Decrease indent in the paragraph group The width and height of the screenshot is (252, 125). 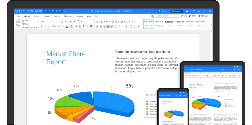pyautogui.click(x=113, y=22)
